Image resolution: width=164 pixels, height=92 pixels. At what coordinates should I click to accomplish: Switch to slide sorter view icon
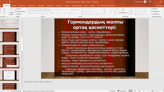(135, 91)
